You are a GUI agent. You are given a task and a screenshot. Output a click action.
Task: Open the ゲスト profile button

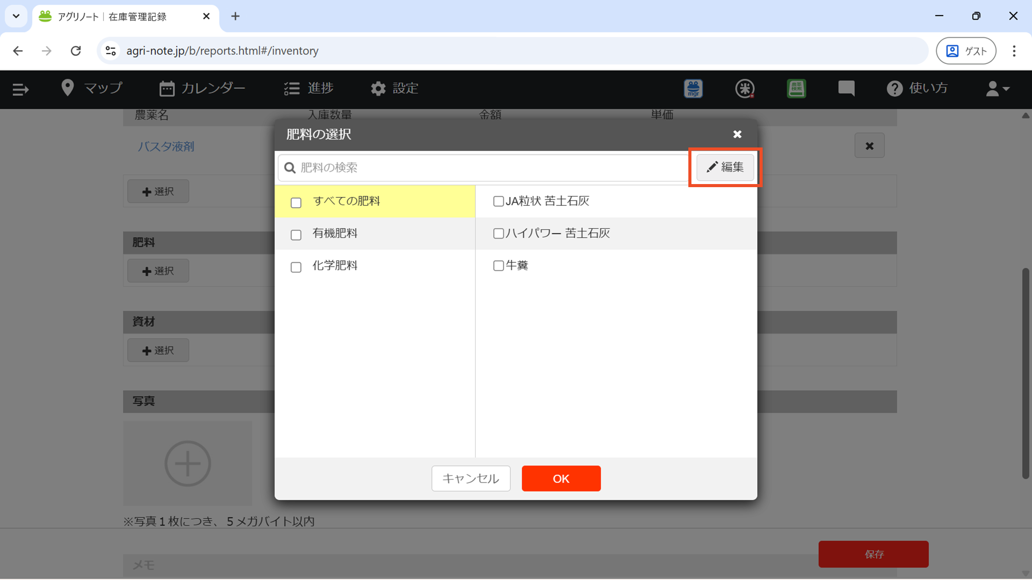(x=966, y=51)
